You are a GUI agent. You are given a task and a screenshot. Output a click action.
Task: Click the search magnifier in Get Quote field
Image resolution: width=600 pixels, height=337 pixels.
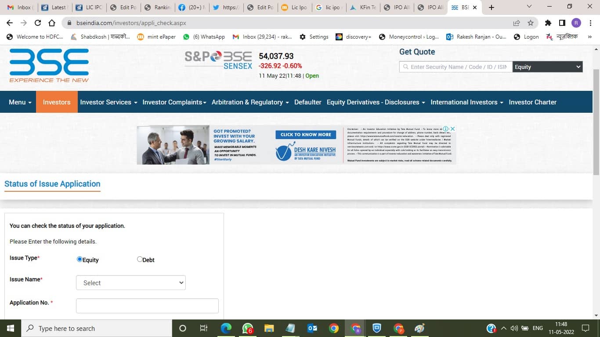[405, 67]
